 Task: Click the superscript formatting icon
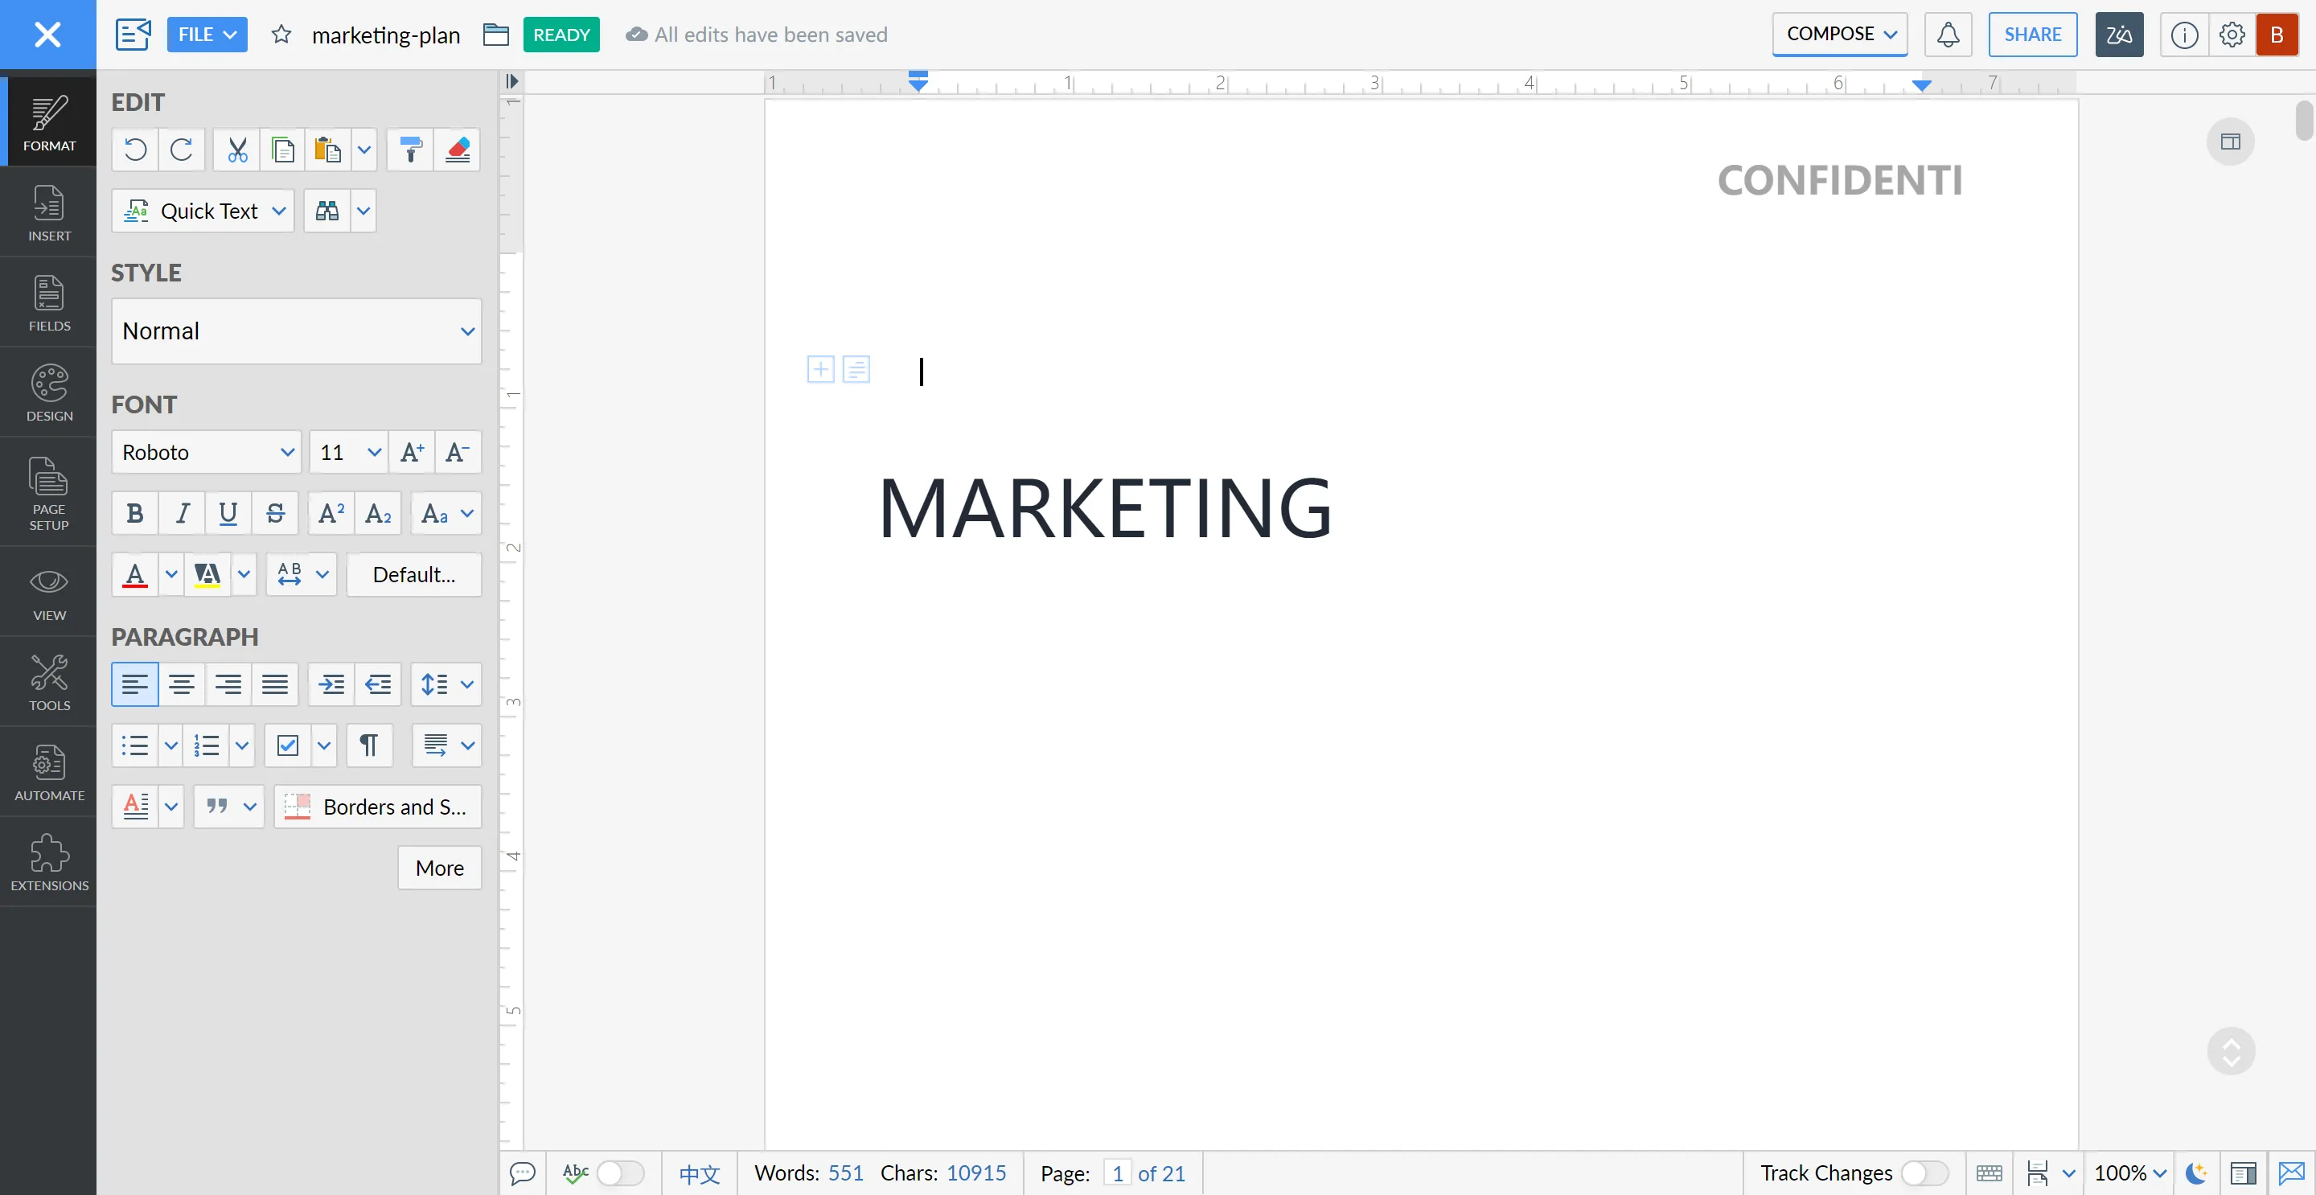tap(331, 512)
